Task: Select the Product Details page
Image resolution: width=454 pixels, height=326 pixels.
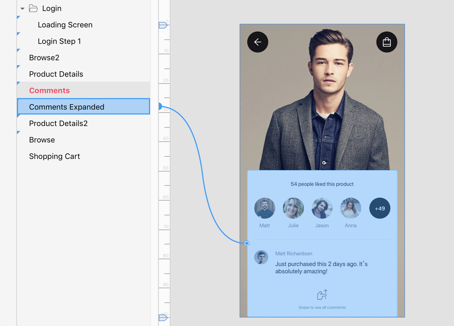Action: pyautogui.click(x=56, y=74)
